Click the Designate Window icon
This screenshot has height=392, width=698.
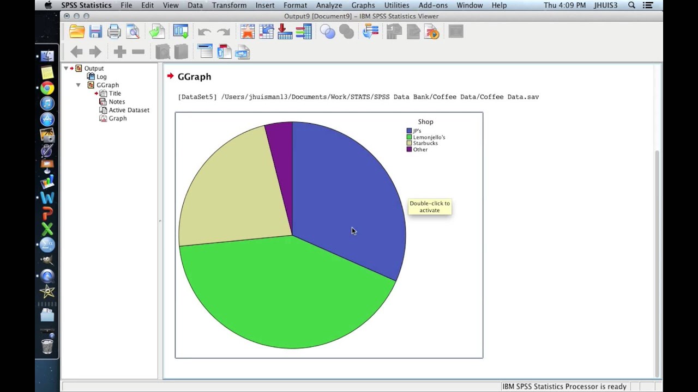[x=455, y=32]
